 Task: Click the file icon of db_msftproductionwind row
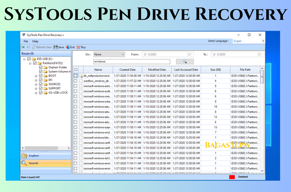point(81,76)
